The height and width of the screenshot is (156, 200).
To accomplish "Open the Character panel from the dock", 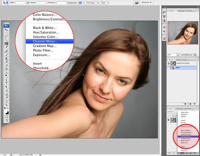I will point(164,27).
